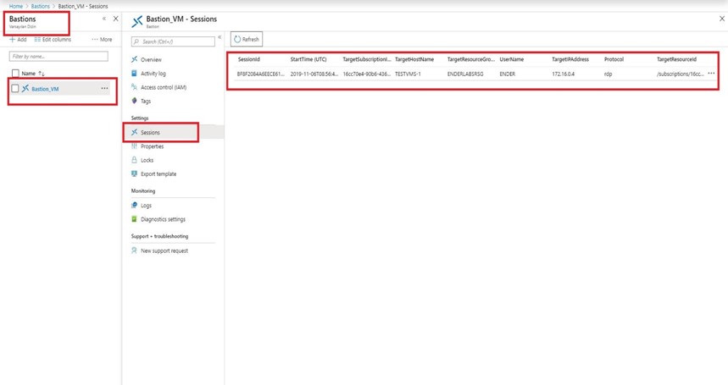The height and width of the screenshot is (385, 728).
Task: Select the TESTVMS-1 host name cell
Action: [x=408, y=74]
